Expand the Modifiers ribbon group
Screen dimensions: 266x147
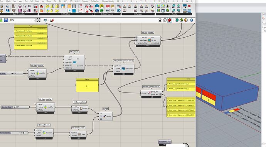[93, 14]
